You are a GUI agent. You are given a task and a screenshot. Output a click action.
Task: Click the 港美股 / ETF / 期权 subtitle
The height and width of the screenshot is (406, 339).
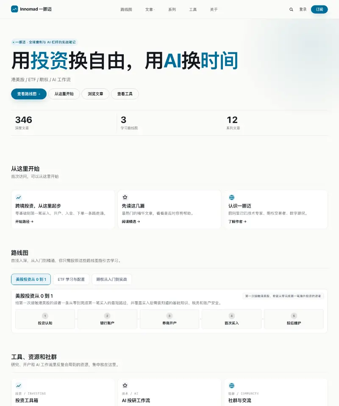(x=41, y=80)
